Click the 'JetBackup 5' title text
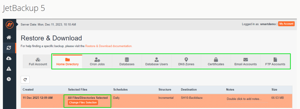The image size is (300, 109). [x=24, y=8]
